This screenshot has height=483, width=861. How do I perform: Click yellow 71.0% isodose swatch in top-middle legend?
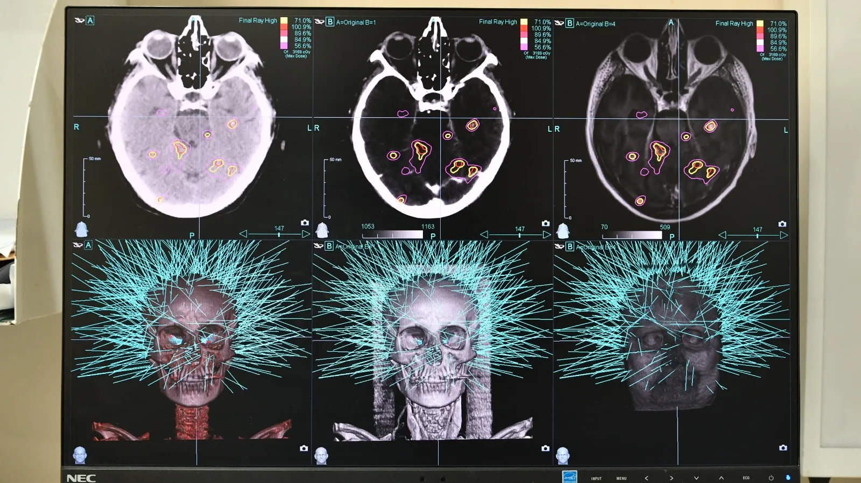524,22
